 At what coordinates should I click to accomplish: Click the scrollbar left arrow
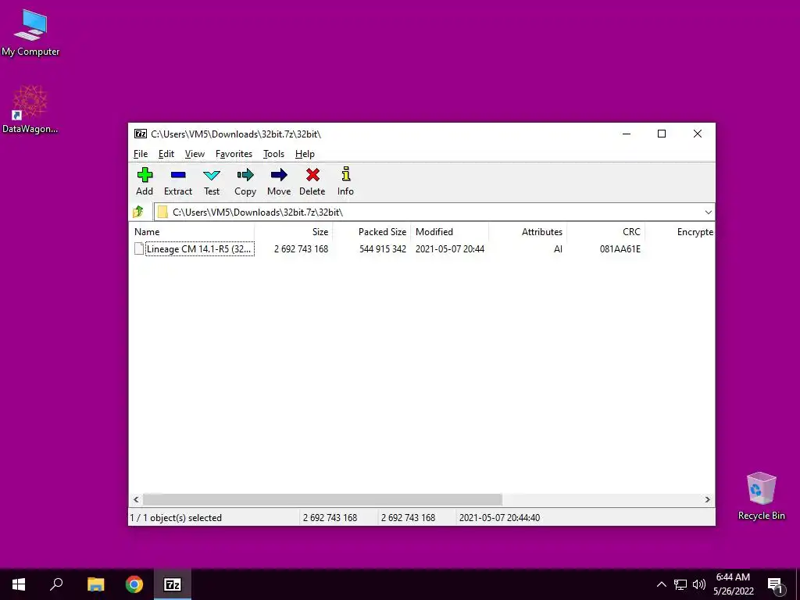136,499
